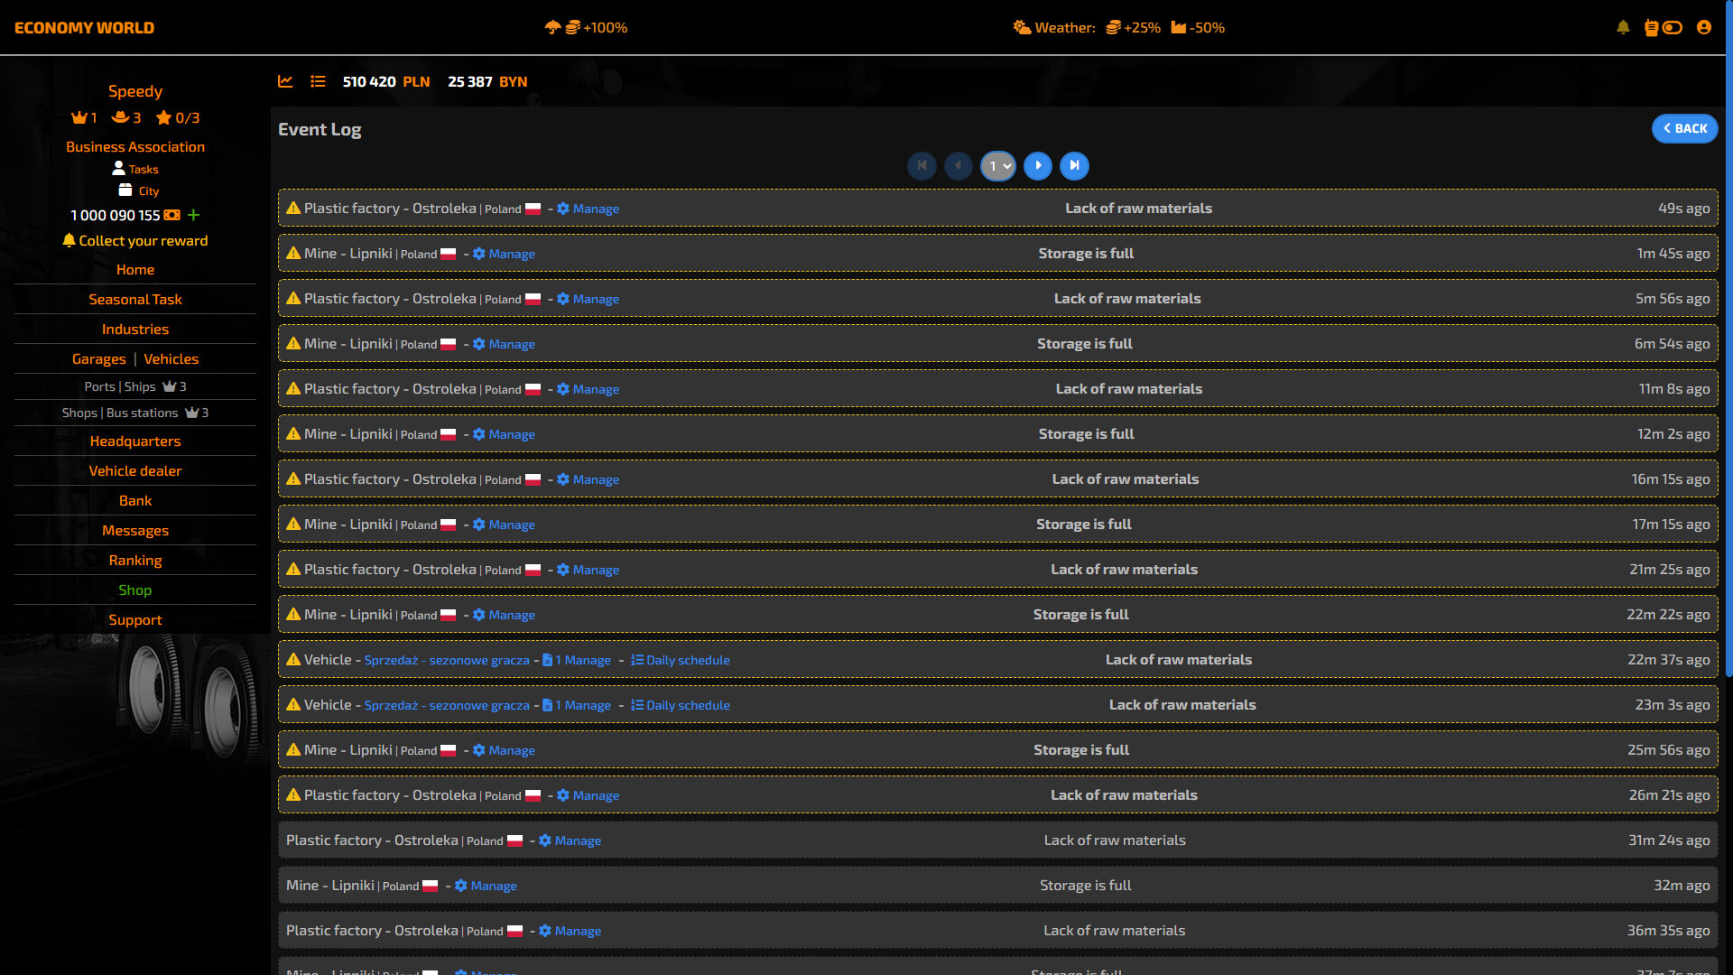The height and width of the screenshot is (975, 1733).
Task: Open Industries menu item
Action: [135, 329]
